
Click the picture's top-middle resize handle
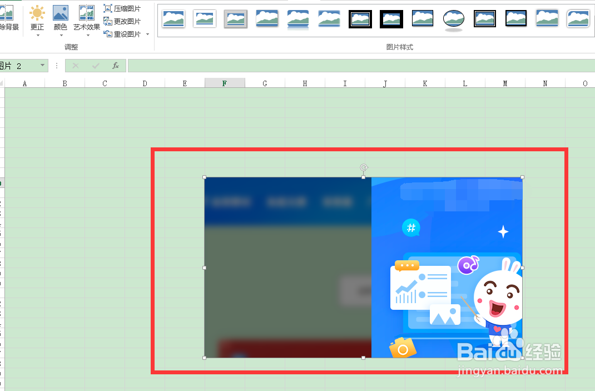(x=364, y=177)
